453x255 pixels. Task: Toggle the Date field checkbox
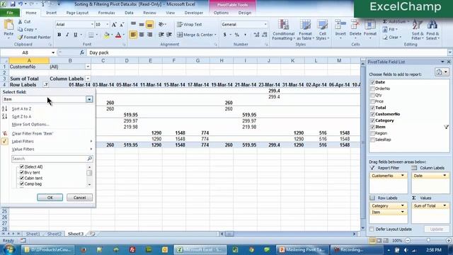[x=372, y=82]
